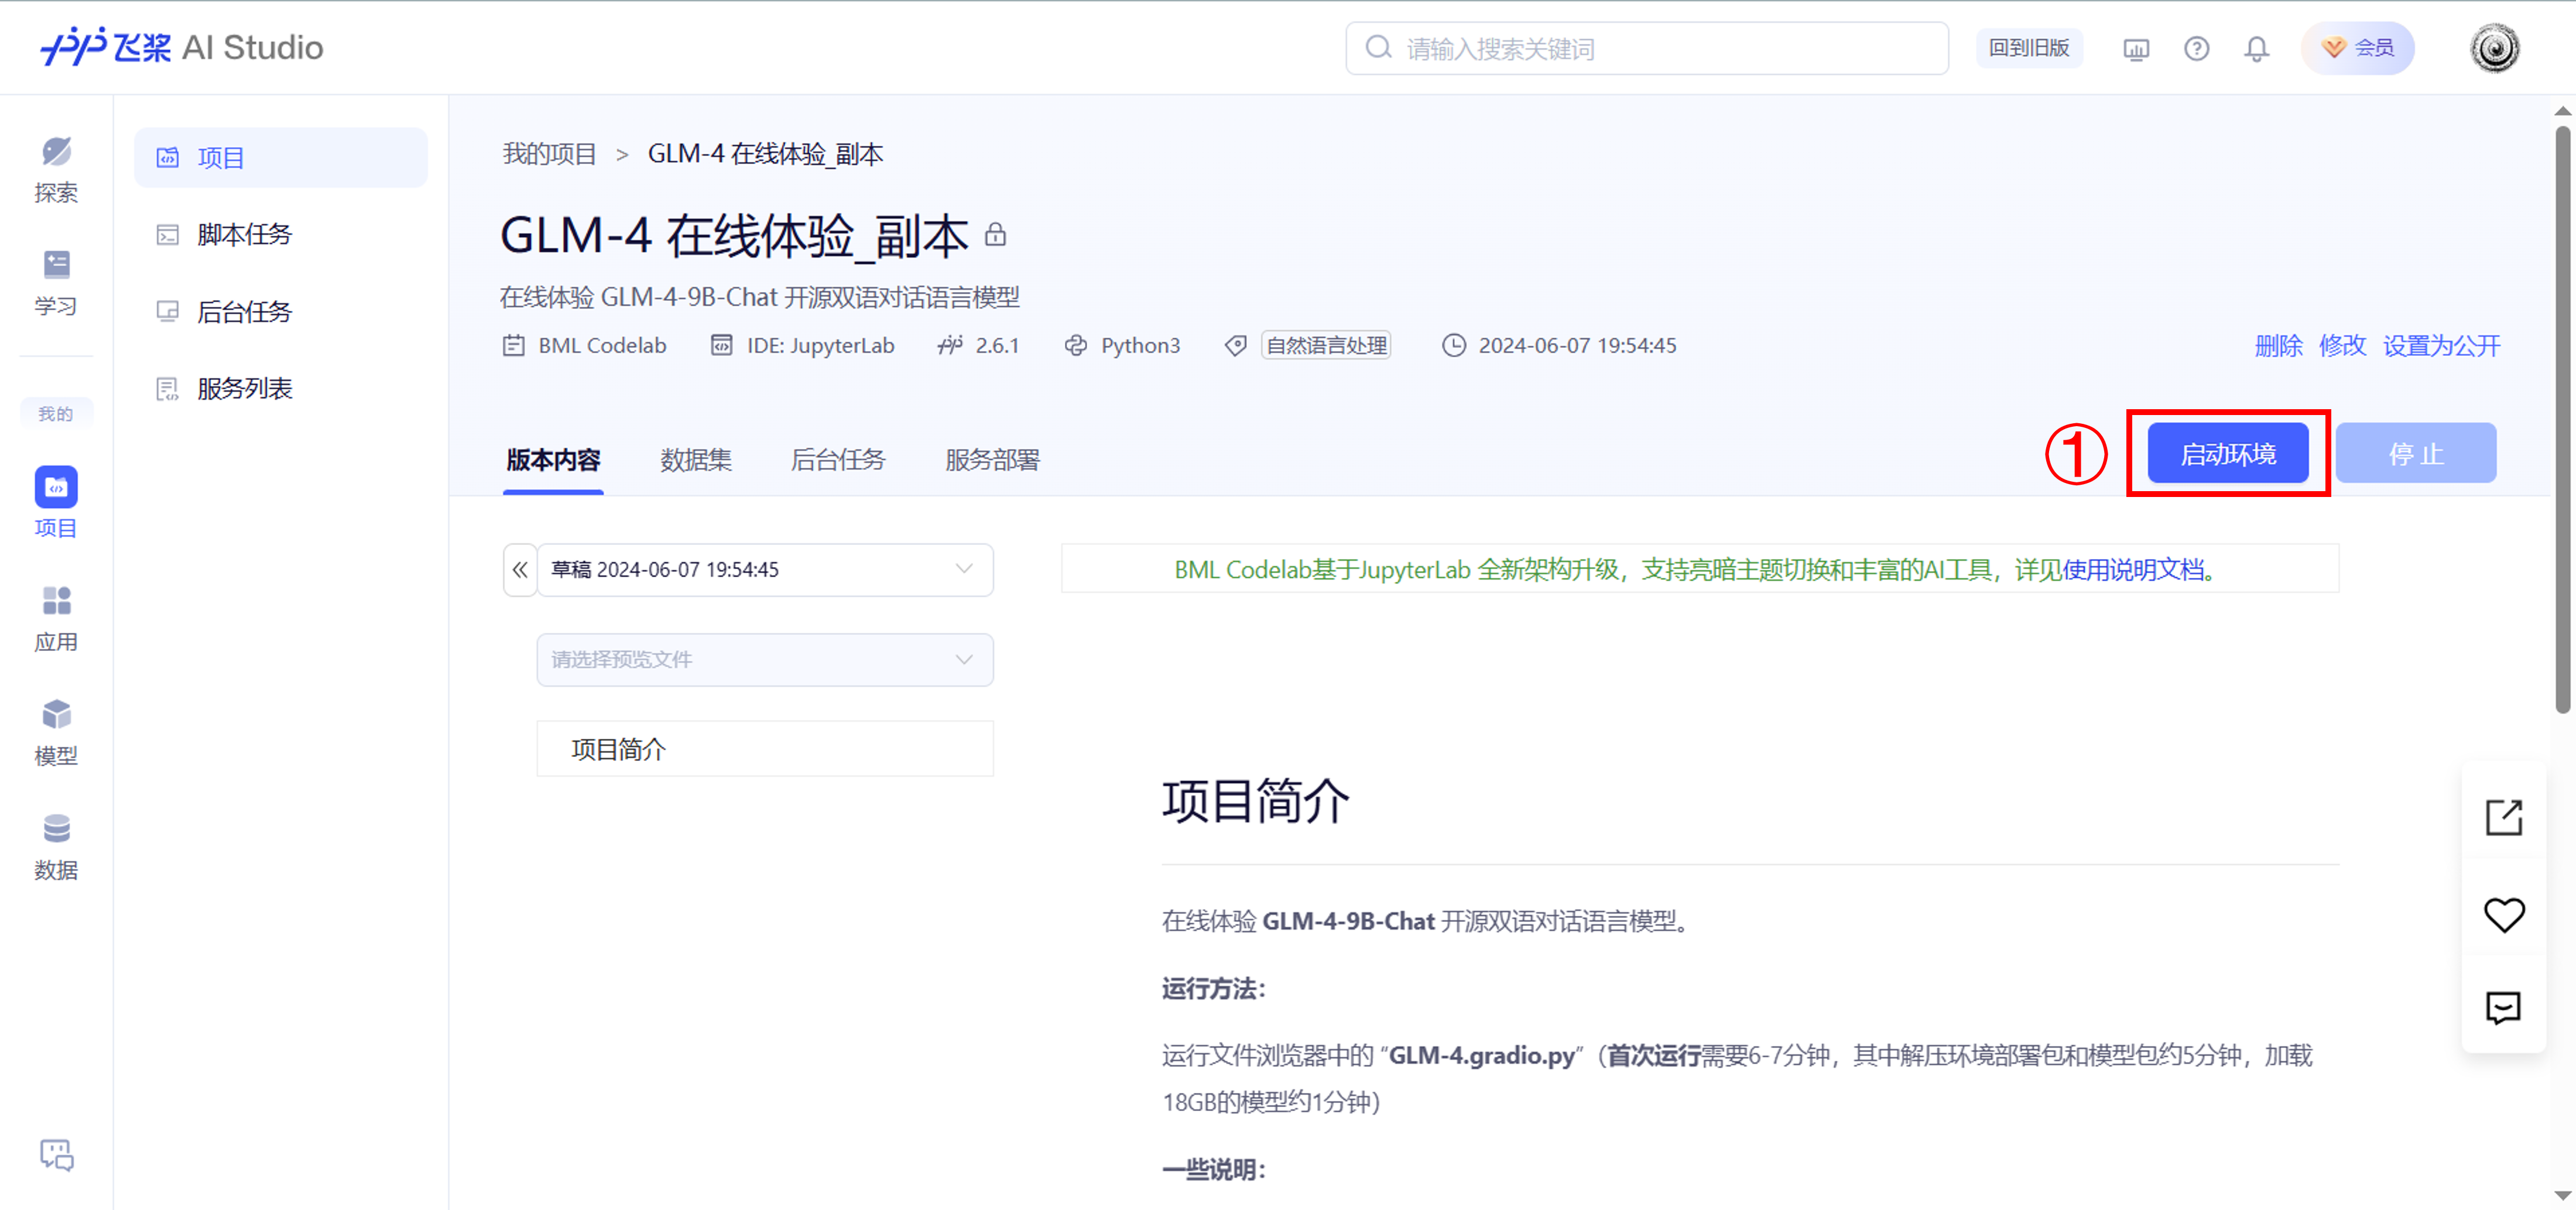Switch to the 数据集 tab
Screen dimensions: 2576x1210
(696, 460)
